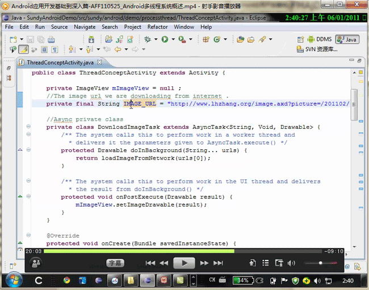Click the New file wizard toolbar icon
This screenshot has height=290, width=369.
14,39
